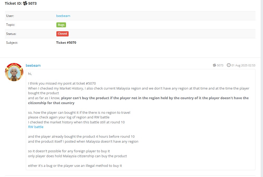Click the bug icon beside Ticket ID heading
The width and height of the screenshot is (263, 177).
tap(25, 3)
